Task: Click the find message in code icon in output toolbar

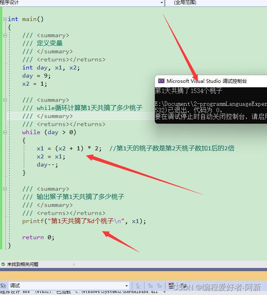Action: 138,286
